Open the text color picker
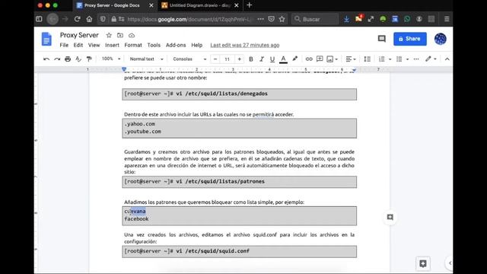The image size is (487, 274). pos(283,59)
